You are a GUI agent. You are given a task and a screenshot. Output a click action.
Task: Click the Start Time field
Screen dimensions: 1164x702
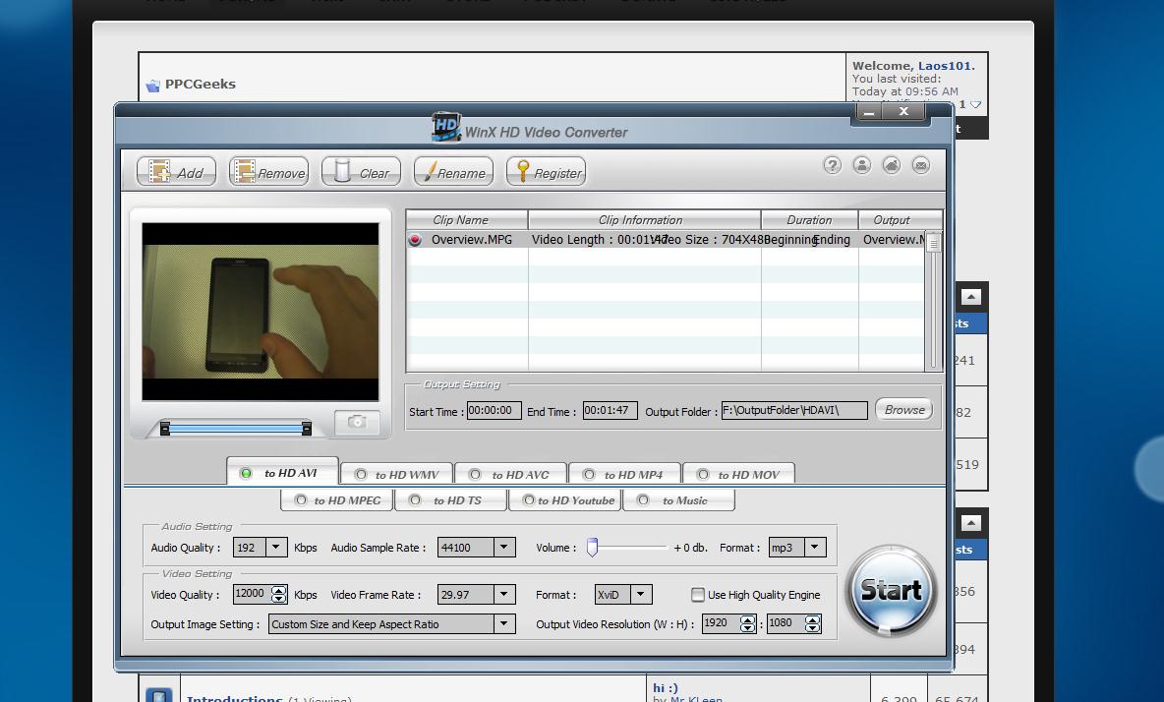494,410
